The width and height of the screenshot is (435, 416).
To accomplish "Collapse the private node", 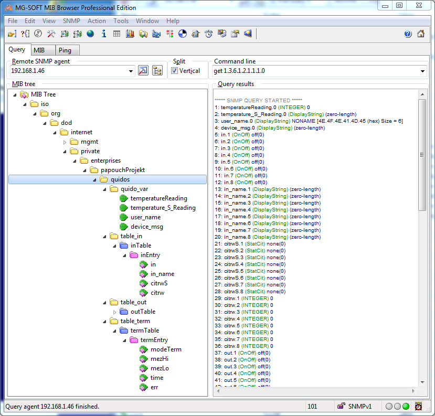I will [65, 152].
